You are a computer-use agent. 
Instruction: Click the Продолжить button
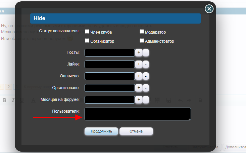101,131
